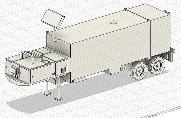The image size is (181, 118).
Task: Select the louvered vent grille on the cabinet
Action: [x=64, y=70]
